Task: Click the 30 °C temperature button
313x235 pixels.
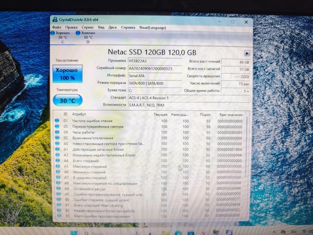Action: pyautogui.click(x=68, y=100)
